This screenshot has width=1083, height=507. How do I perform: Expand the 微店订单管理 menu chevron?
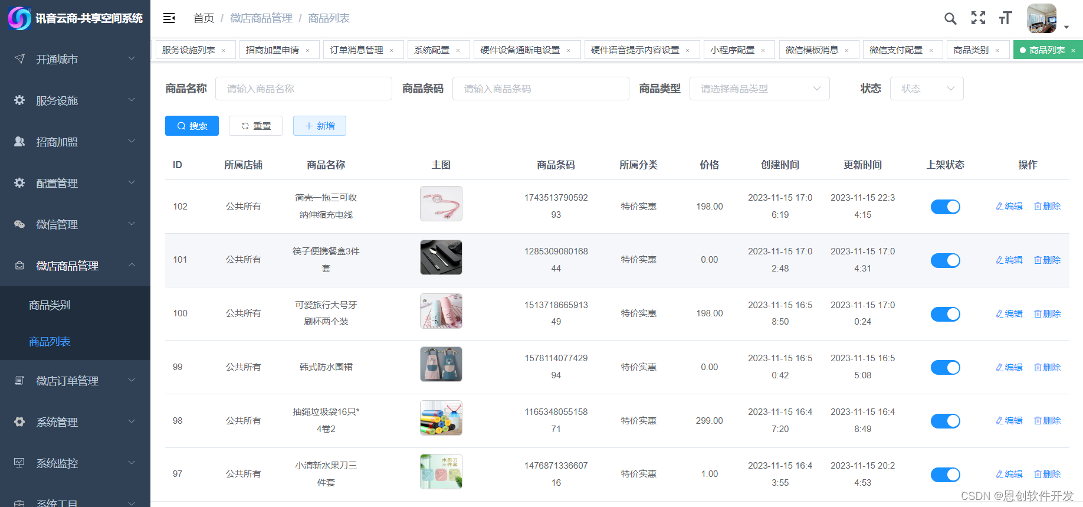tap(132, 380)
